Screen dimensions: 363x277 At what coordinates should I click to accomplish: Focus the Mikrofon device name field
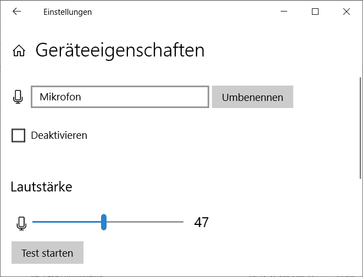[120, 97]
